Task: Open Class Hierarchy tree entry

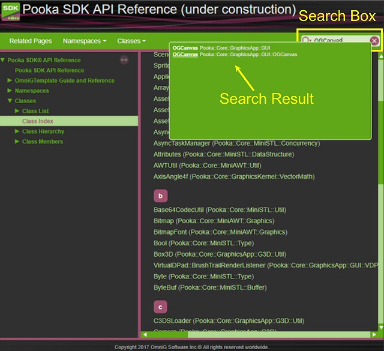Action: pyautogui.click(x=43, y=131)
